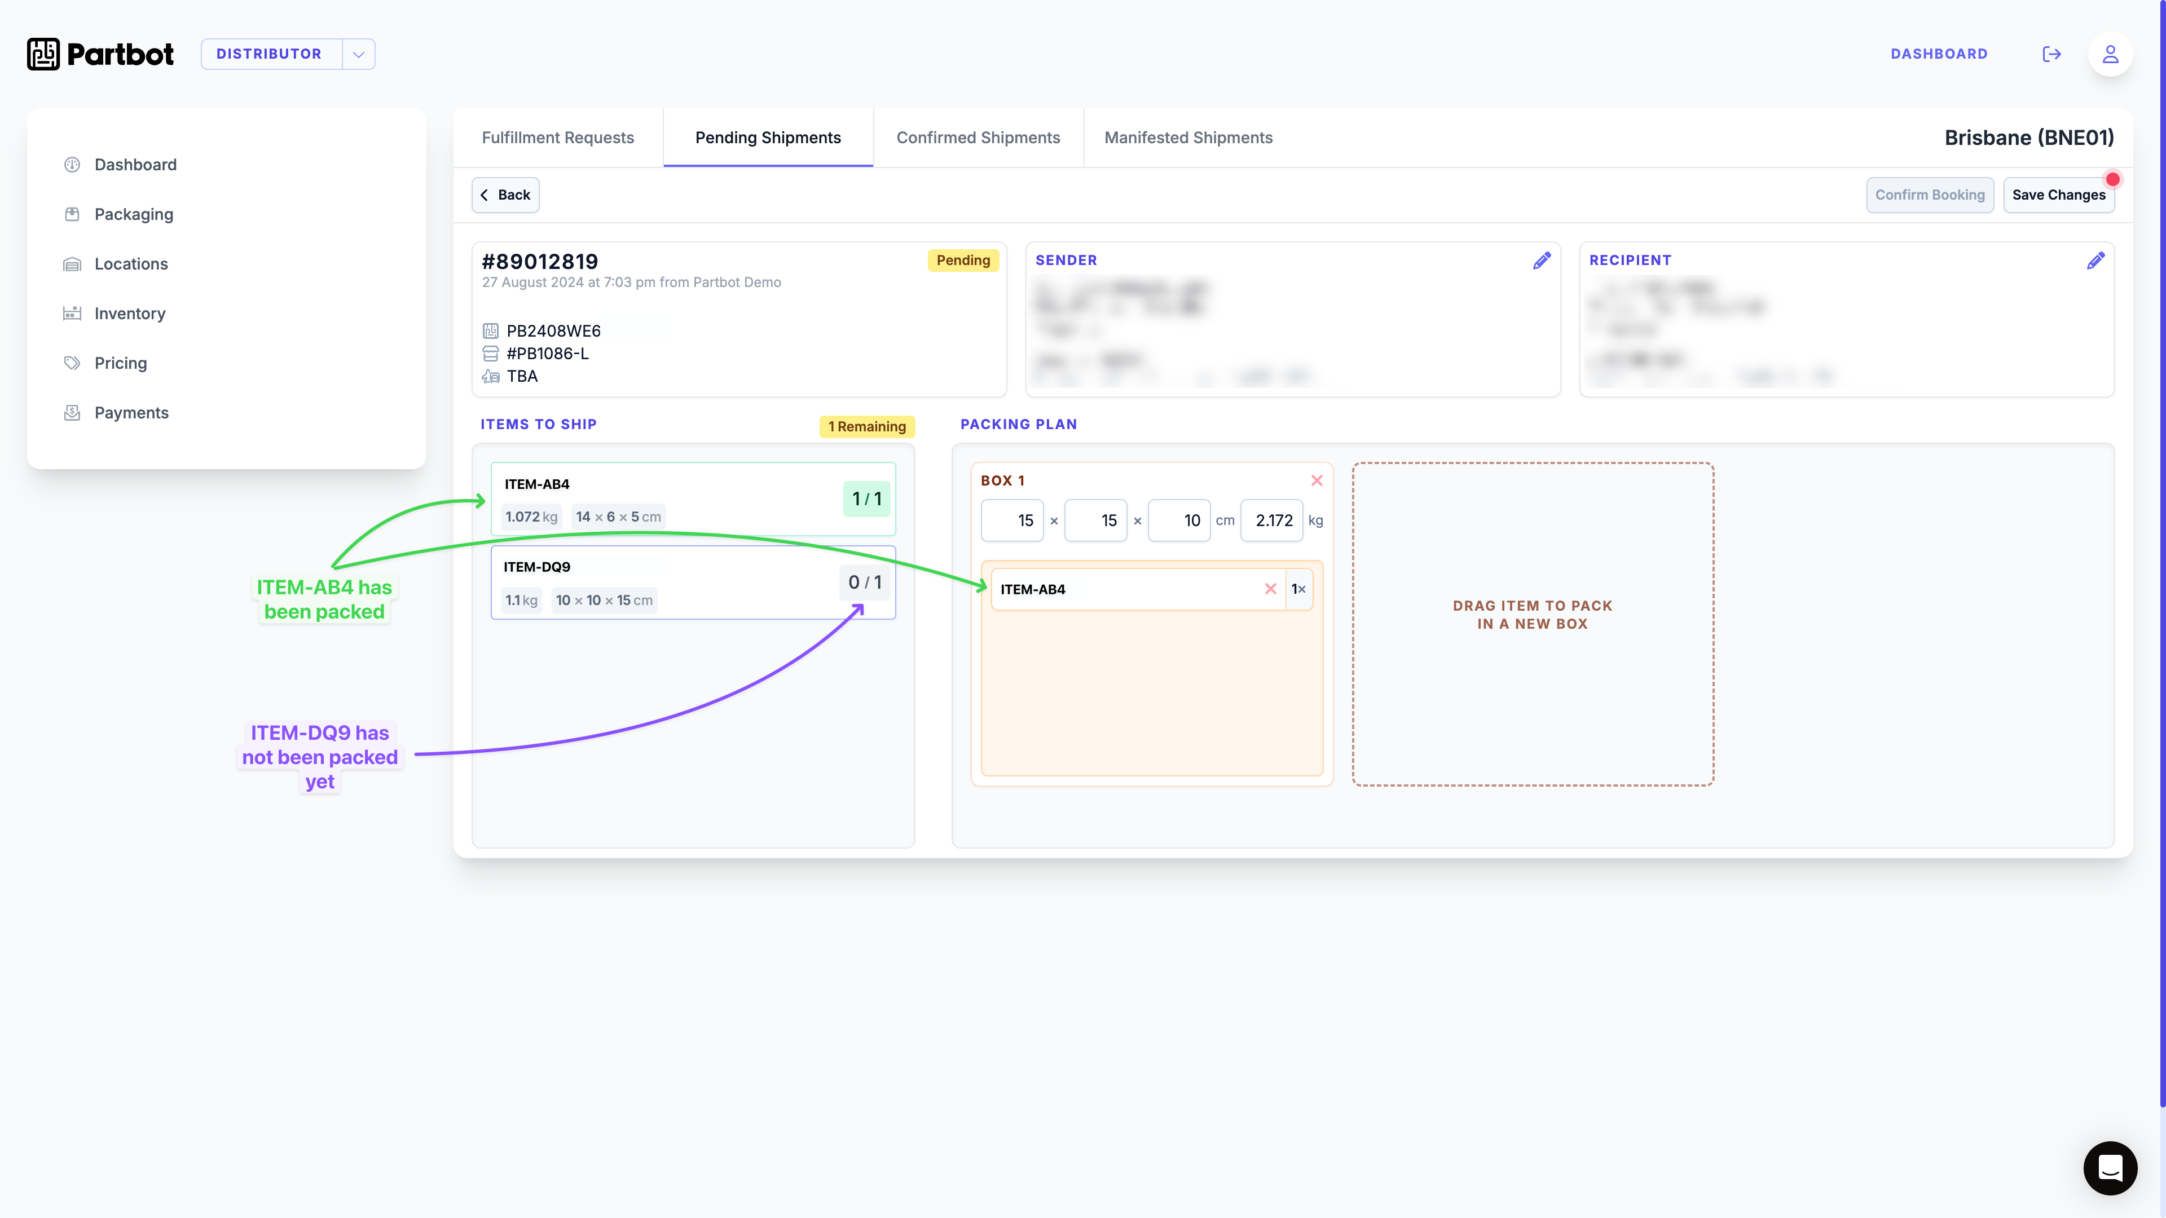Viewport: 2166px width, 1218px height.
Task: Click the Box 1 weight field
Action: [1271, 520]
